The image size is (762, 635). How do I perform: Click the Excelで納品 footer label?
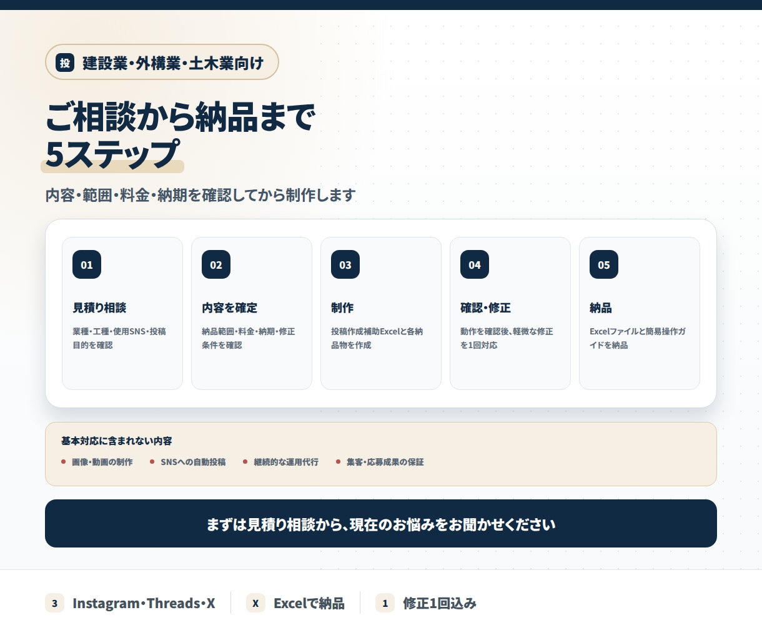click(309, 603)
